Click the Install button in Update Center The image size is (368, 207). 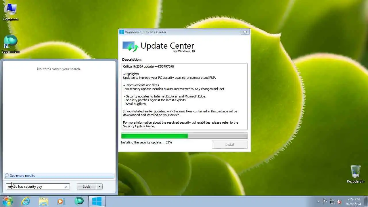(230, 145)
